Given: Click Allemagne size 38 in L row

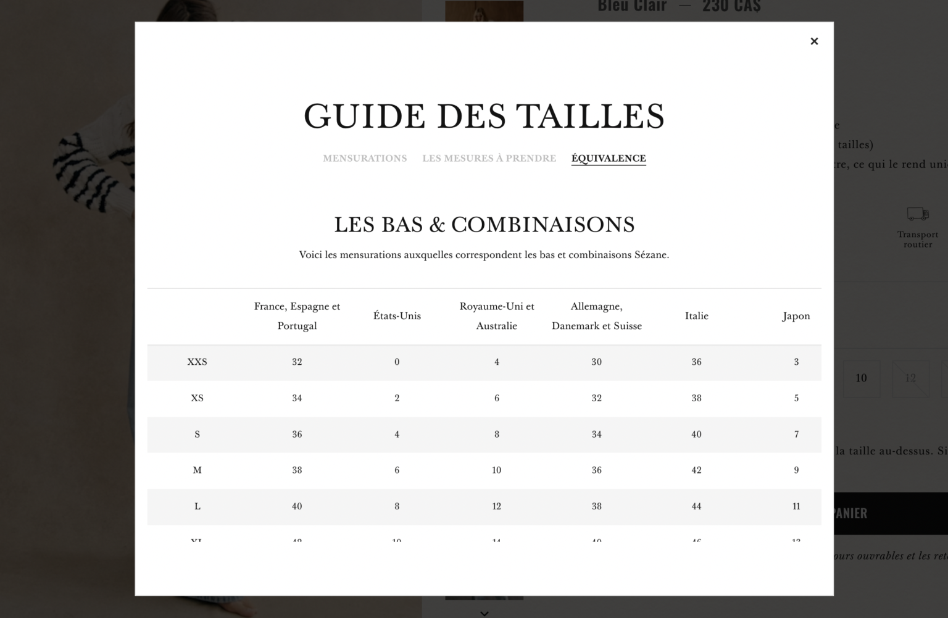Looking at the screenshot, I should point(597,507).
